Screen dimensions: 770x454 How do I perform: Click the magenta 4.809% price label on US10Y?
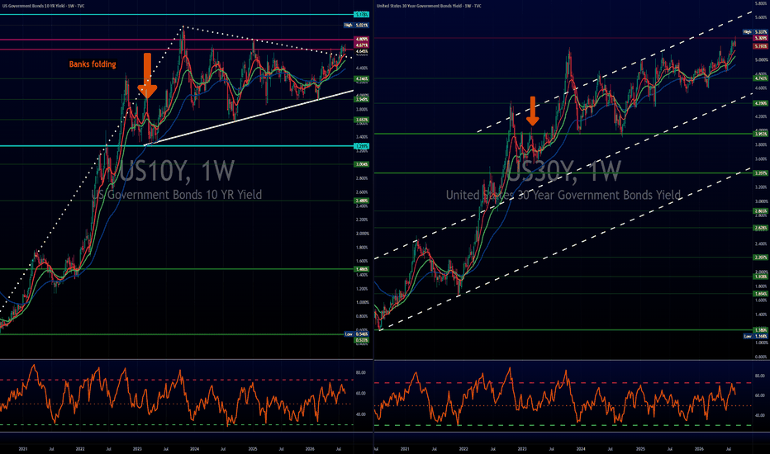[x=361, y=40]
